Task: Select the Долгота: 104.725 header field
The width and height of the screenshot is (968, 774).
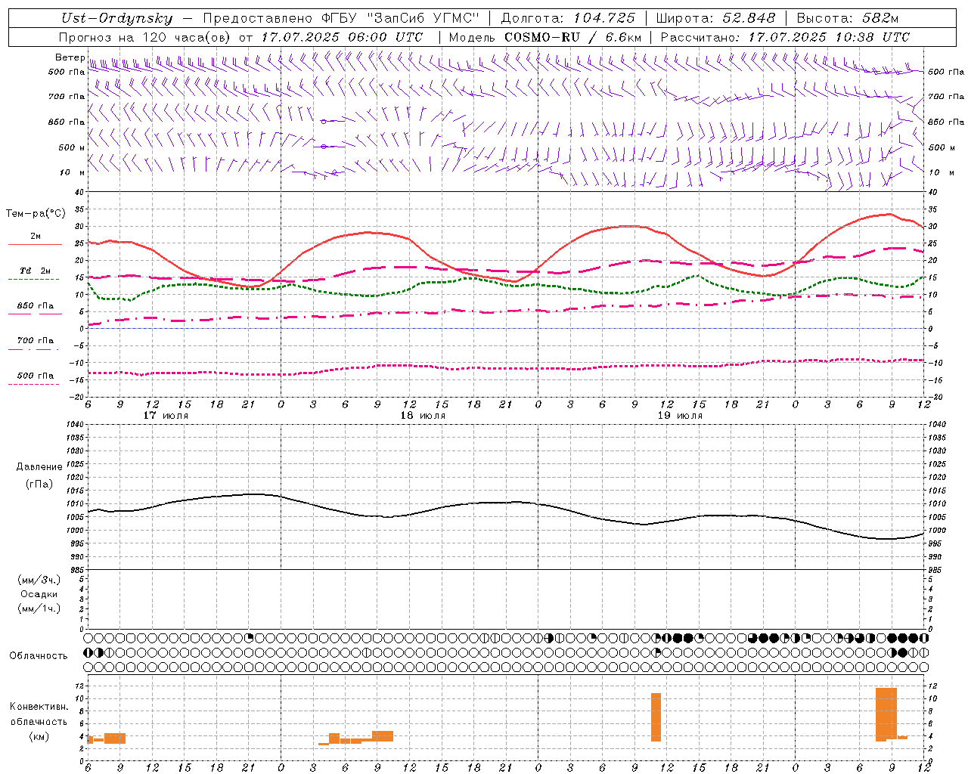Action: click(x=568, y=18)
